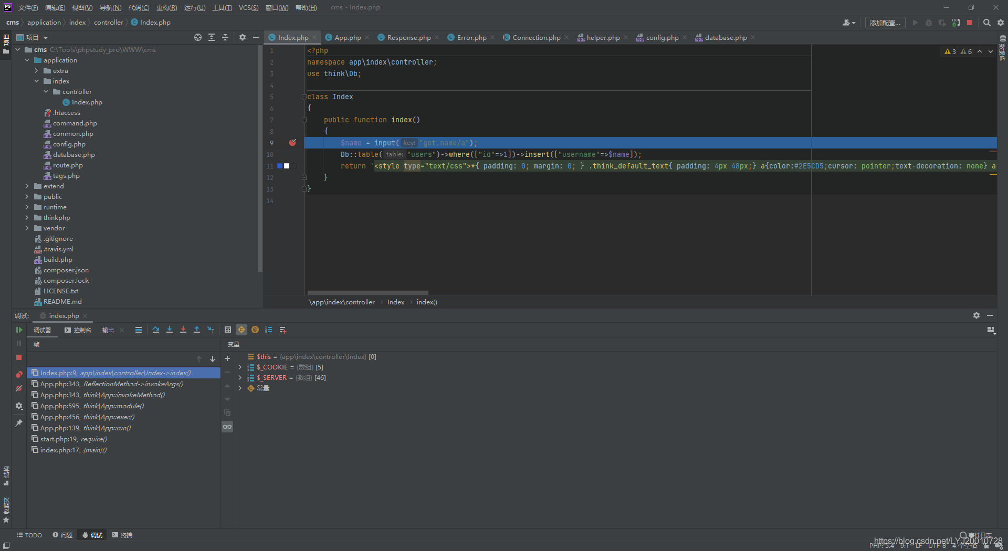The height and width of the screenshot is (551, 1008).
Task: Click red Stop button in main toolbar
Action: tap(970, 23)
